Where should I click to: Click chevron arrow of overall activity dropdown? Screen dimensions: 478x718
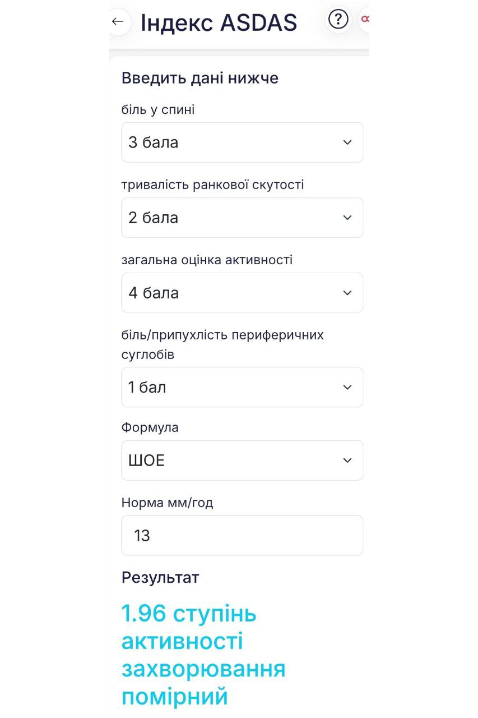[x=347, y=293]
